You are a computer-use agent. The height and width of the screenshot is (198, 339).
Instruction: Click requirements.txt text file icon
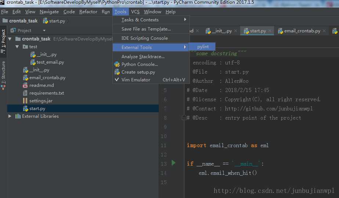(25, 93)
